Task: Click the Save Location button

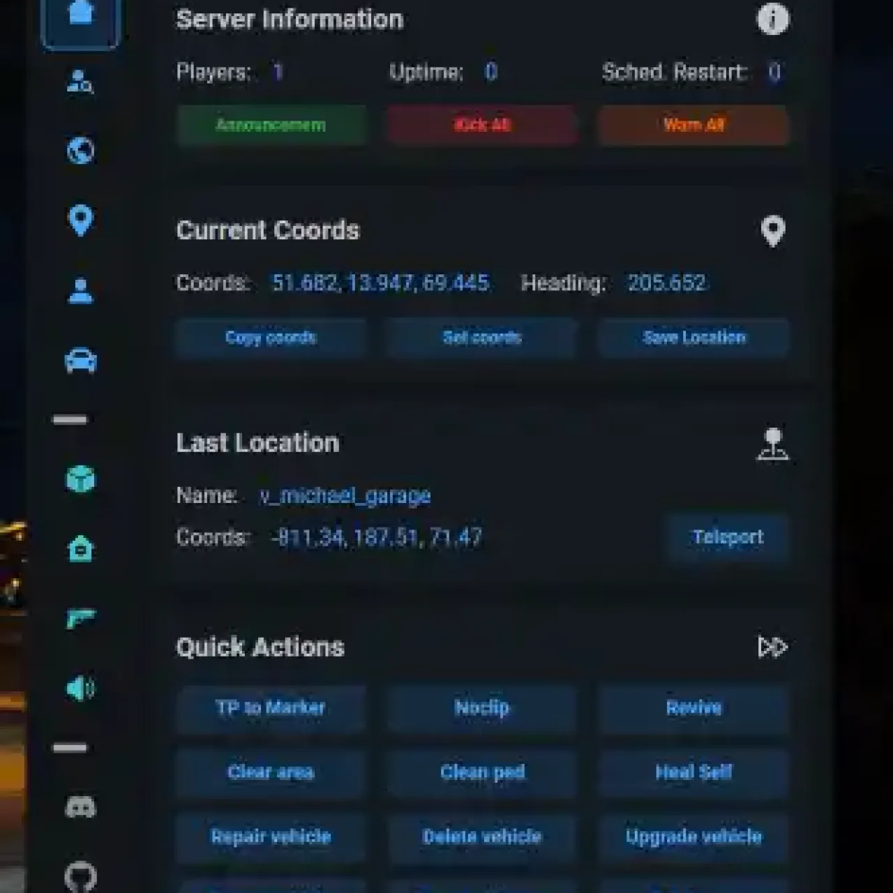Action: click(694, 338)
